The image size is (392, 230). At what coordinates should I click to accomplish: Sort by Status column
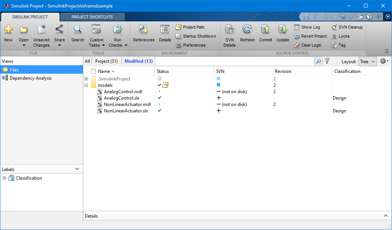click(185, 71)
